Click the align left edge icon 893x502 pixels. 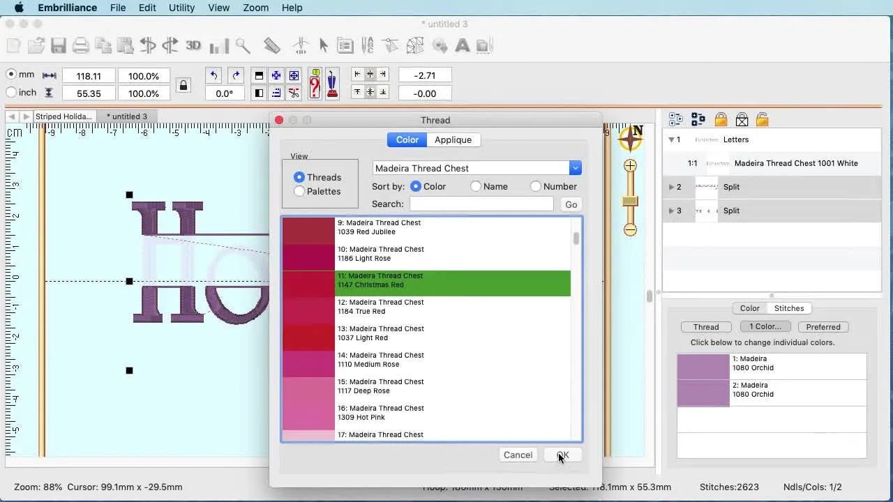357,74
